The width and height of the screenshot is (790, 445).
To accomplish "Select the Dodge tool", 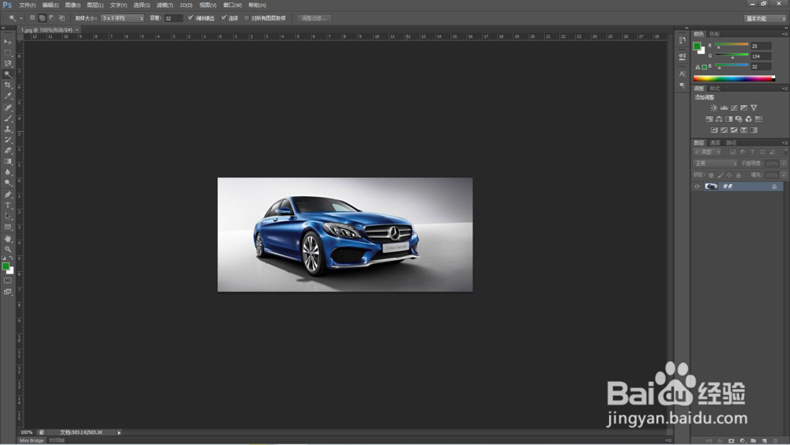I will click(8, 183).
